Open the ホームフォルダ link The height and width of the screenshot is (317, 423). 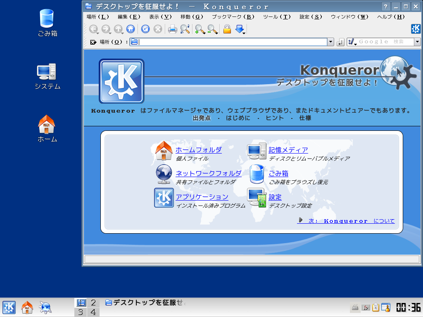(199, 150)
